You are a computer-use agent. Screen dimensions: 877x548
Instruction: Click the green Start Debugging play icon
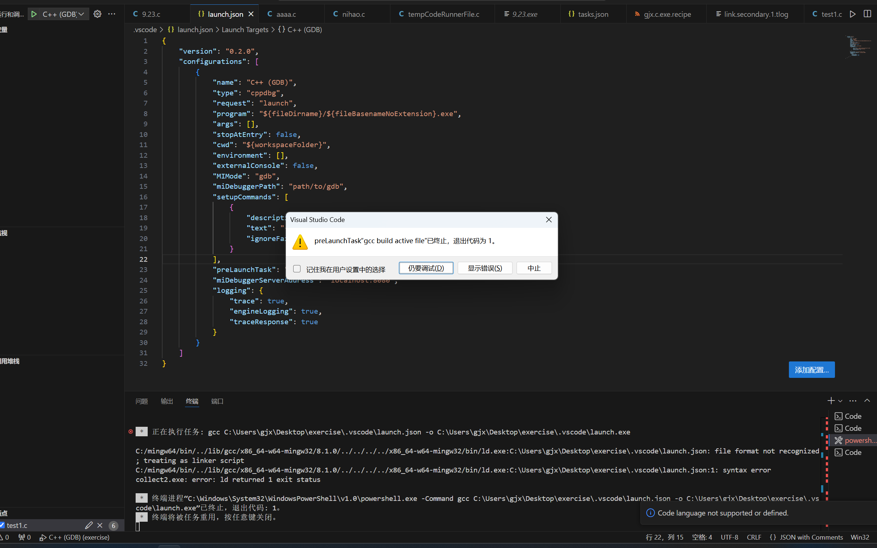(34, 14)
